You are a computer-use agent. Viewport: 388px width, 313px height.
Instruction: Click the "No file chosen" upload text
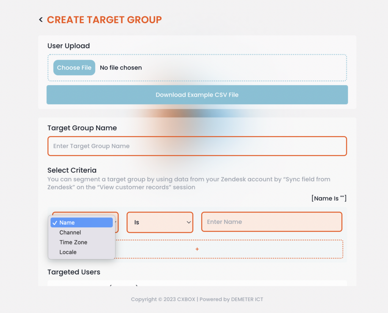coord(121,67)
